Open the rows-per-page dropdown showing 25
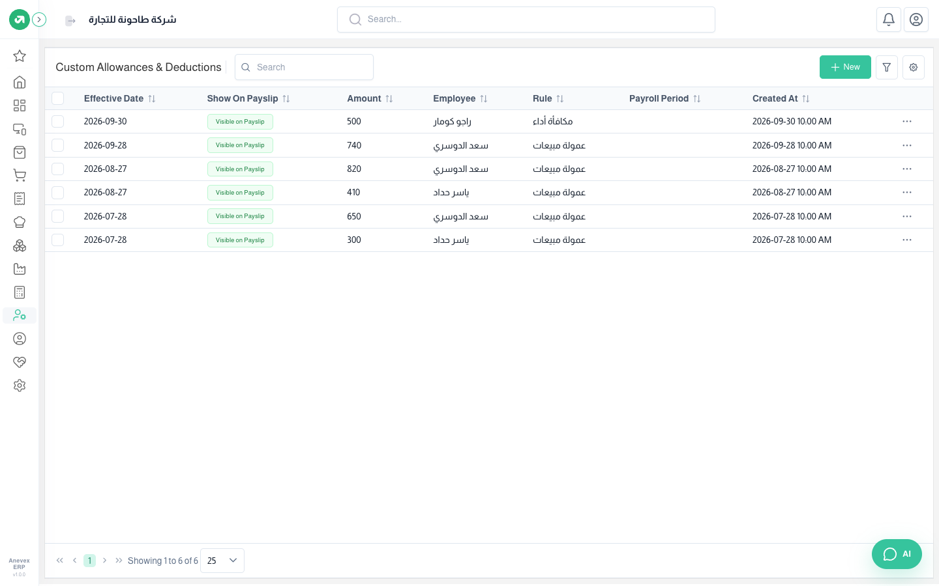The height and width of the screenshot is (586, 939). coord(222,561)
